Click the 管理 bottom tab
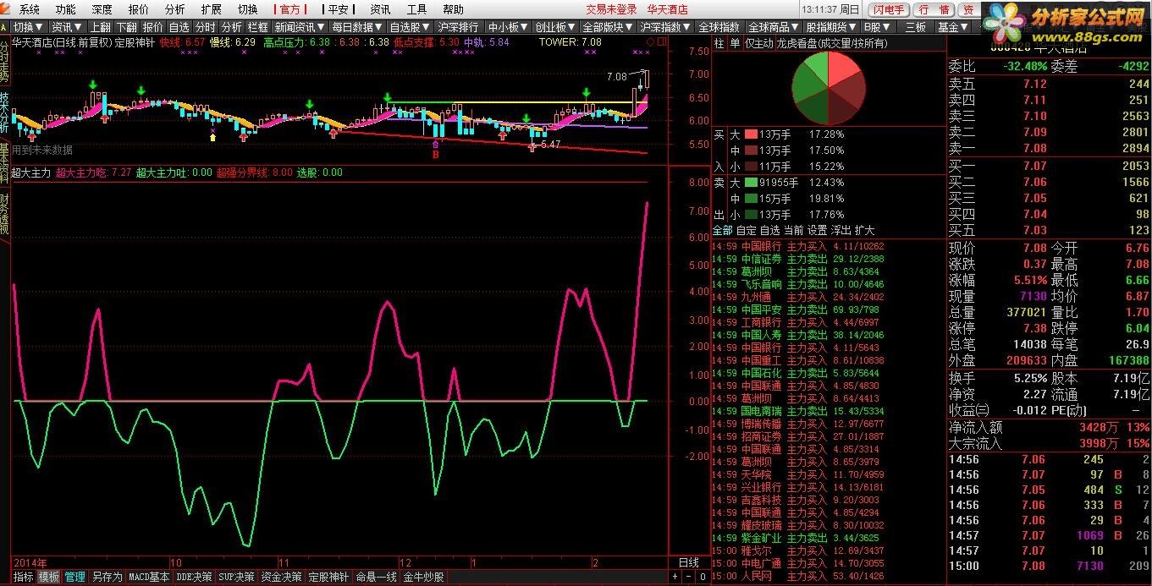 pos(75,578)
